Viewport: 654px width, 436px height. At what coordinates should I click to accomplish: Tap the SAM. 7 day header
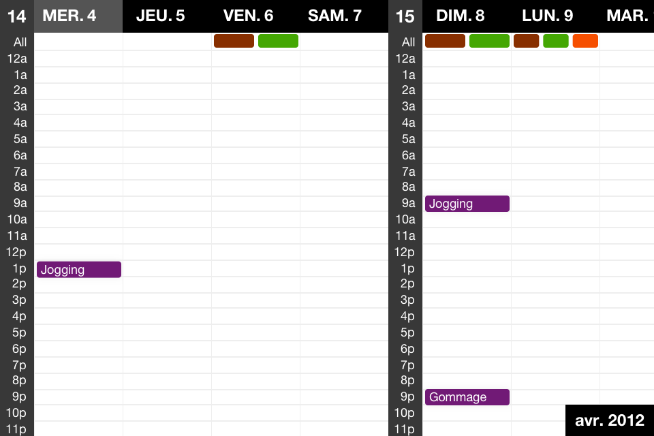(x=334, y=16)
